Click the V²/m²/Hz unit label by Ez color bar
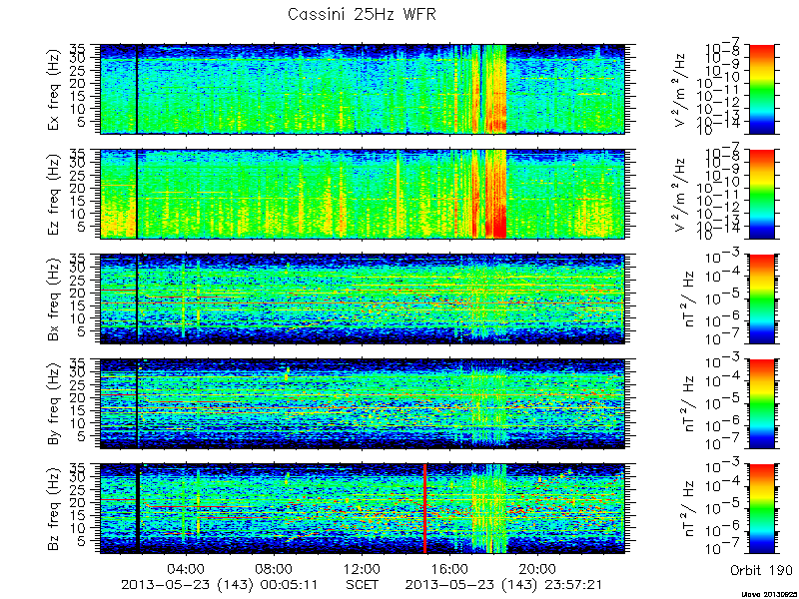Image resolution: width=799 pixels, height=599 pixels. pos(681,194)
